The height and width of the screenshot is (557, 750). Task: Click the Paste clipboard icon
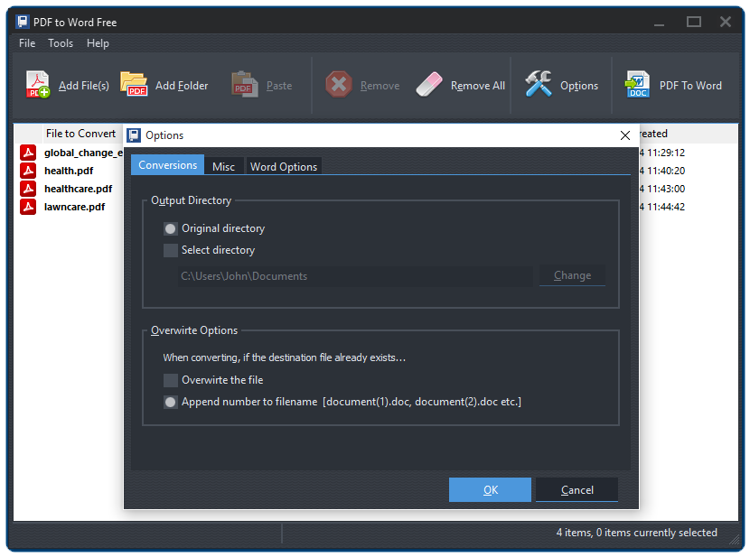pyautogui.click(x=244, y=85)
